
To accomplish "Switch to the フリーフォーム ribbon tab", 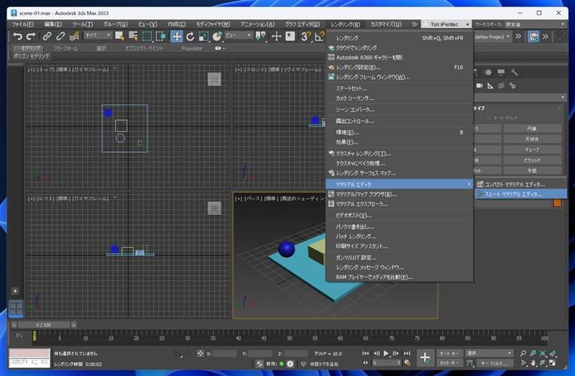I will 65,48.
